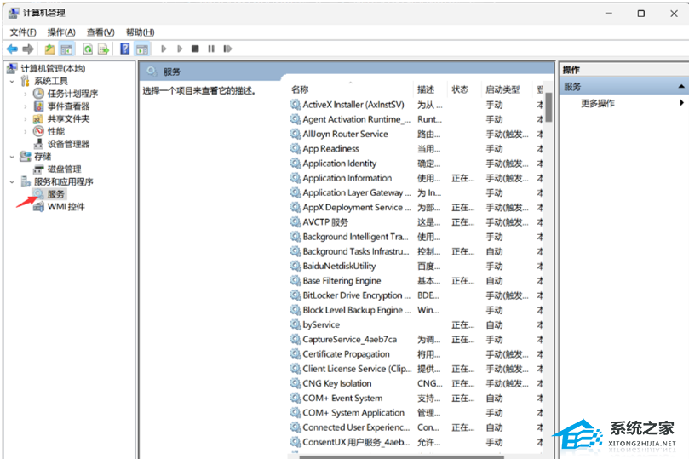Open the 查看(V) menu

coord(100,32)
